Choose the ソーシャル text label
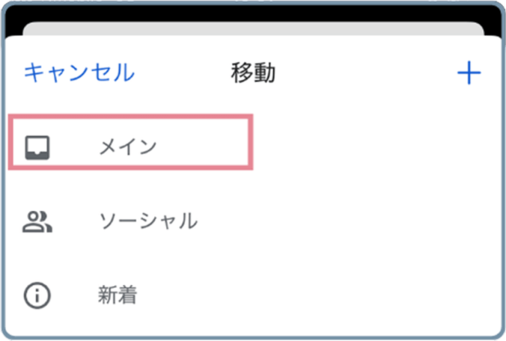506x341 pixels. pyautogui.click(x=148, y=222)
